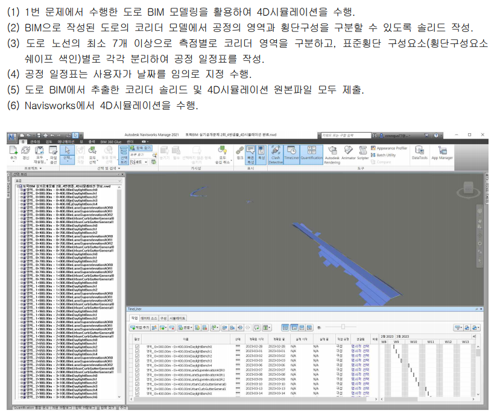Click the binoculars search icon in title bar
Image resolution: width=503 pixels, height=413 pixels.
click(375, 135)
